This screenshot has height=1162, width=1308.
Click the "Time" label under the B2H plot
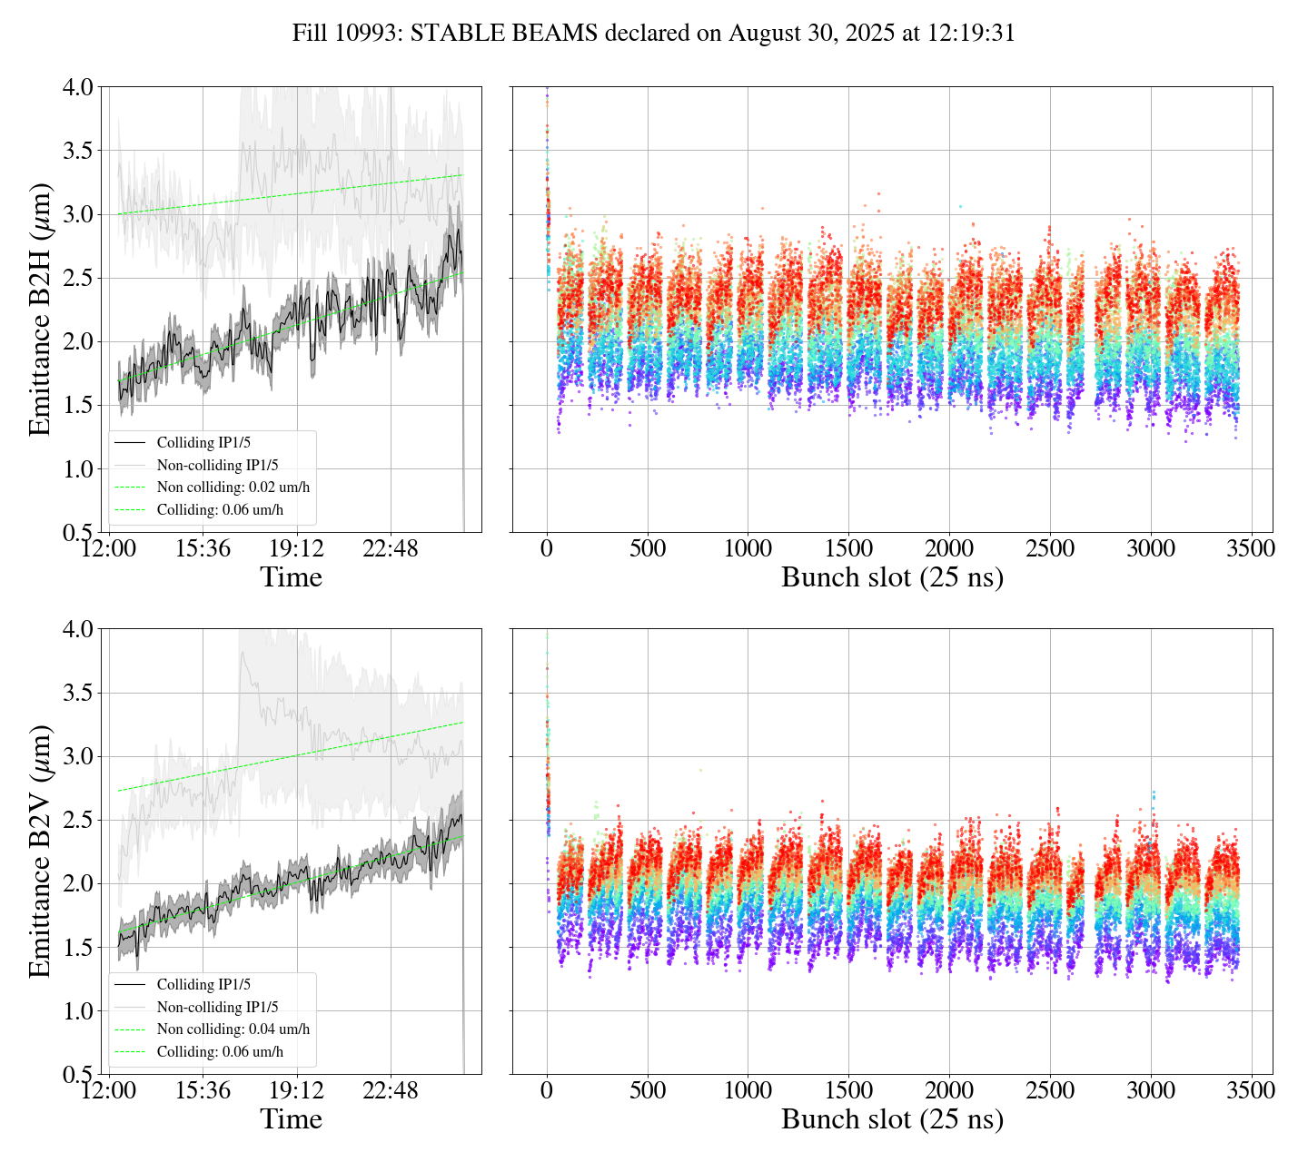[292, 577]
